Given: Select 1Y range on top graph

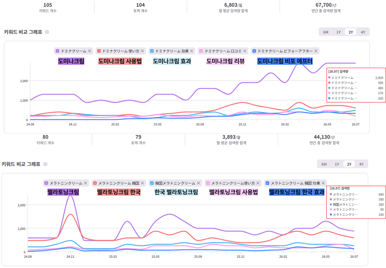Looking at the screenshot, I should 339,32.
